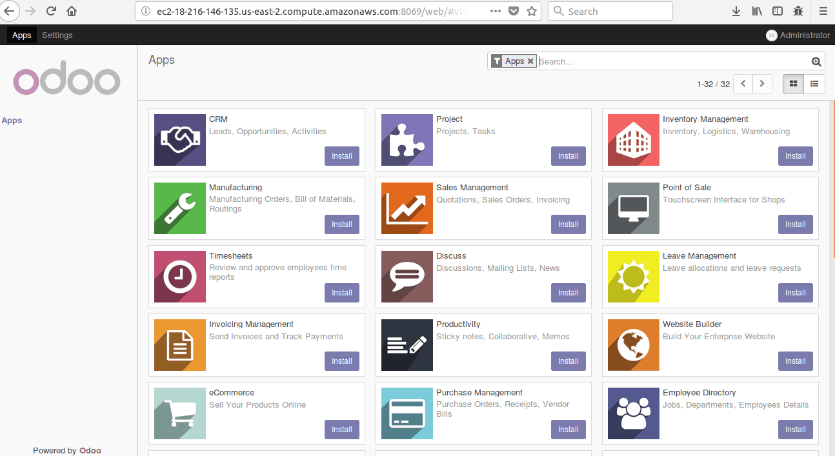835x456 pixels.
Task: Open the Productivity notes pencil icon
Action: click(407, 345)
